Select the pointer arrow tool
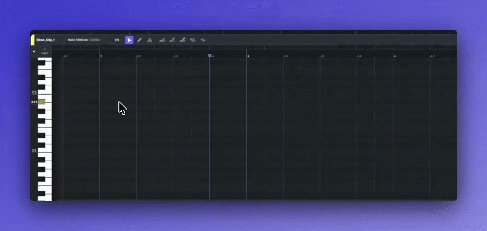487x231 pixels. tap(129, 40)
